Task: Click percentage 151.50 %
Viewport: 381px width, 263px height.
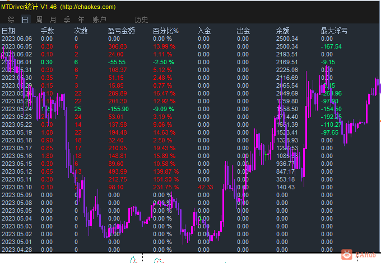Action: click(x=166, y=179)
